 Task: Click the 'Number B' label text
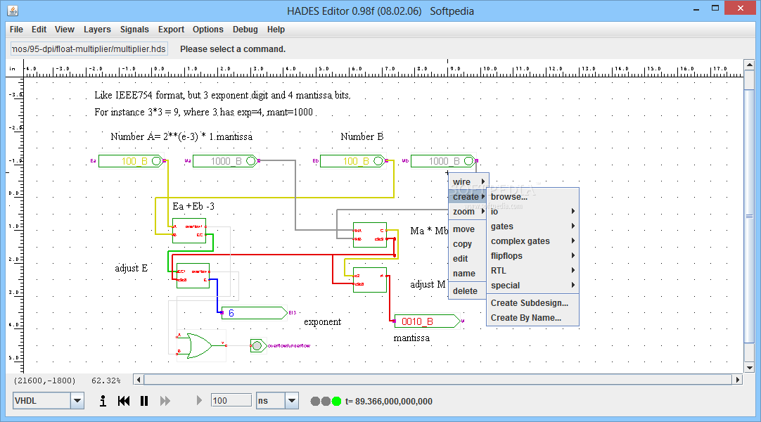pos(362,136)
